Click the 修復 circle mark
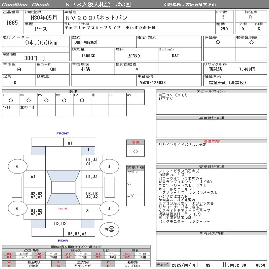Screen dimensions: 269x269 tap(136, 152)
